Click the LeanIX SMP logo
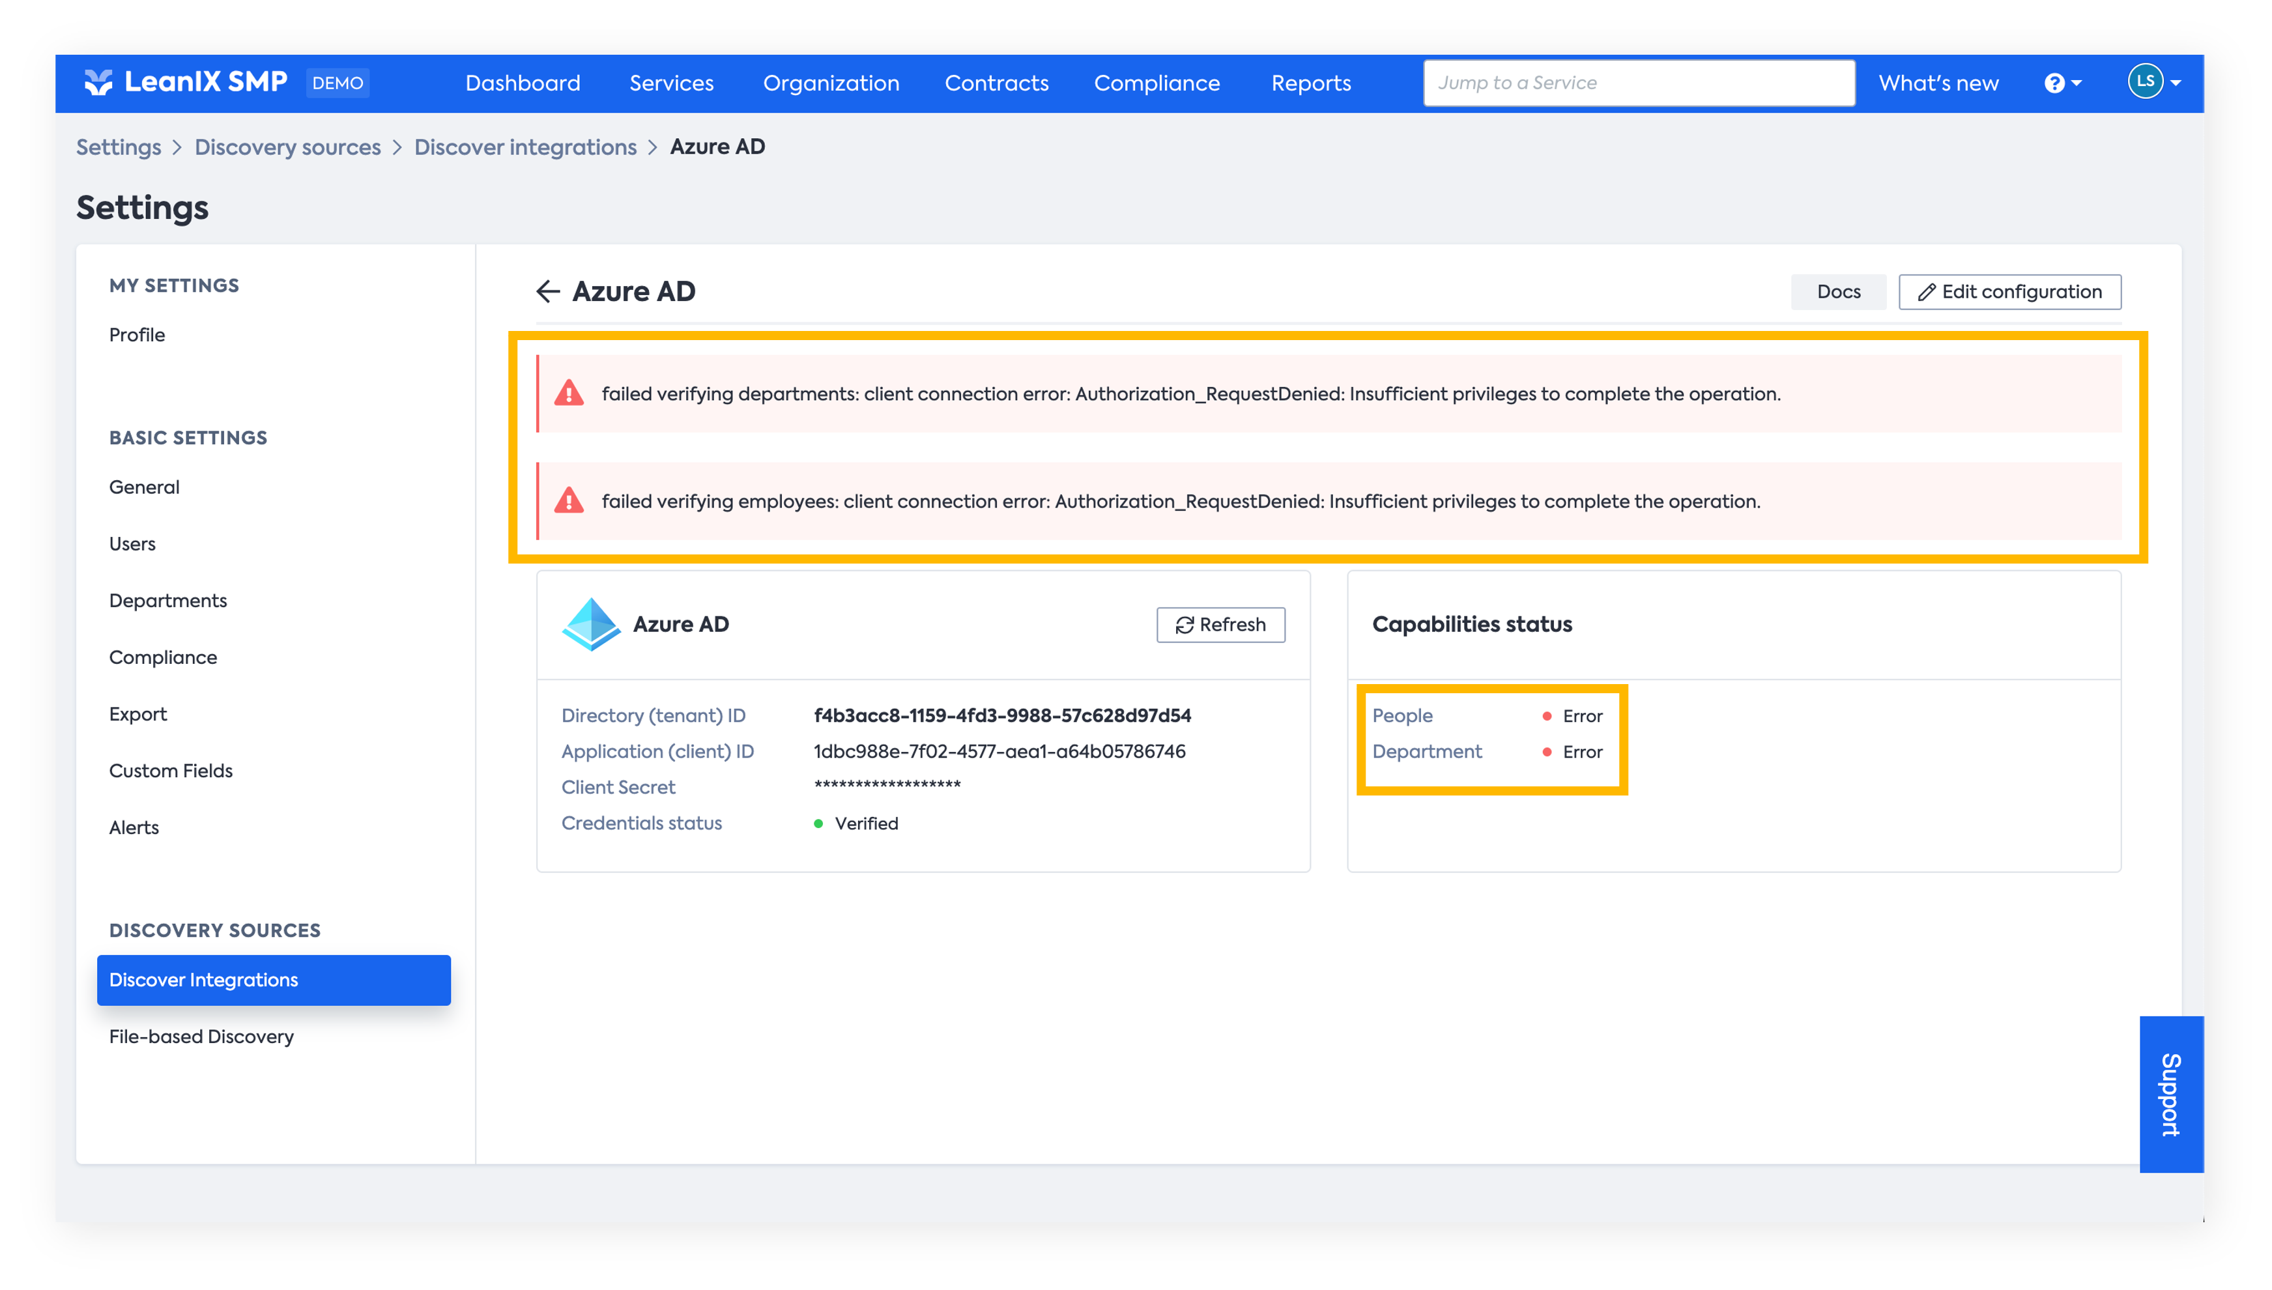 point(185,82)
